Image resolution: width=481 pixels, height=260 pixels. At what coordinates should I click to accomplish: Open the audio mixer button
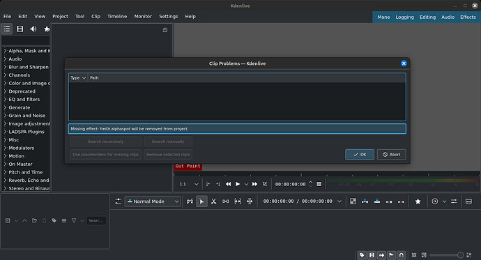tap(454, 201)
